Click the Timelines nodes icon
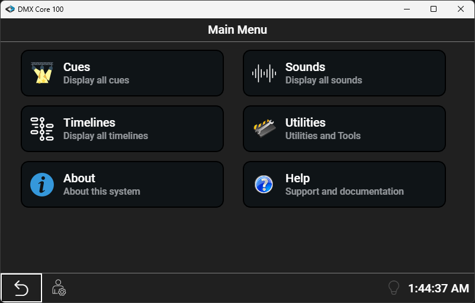The height and width of the screenshot is (303, 475). tap(42, 129)
